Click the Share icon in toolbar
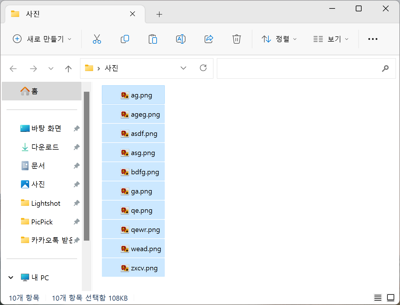 pyautogui.click(x=209, y=39)
